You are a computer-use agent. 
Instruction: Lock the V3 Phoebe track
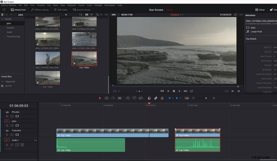tap(7, 116)
